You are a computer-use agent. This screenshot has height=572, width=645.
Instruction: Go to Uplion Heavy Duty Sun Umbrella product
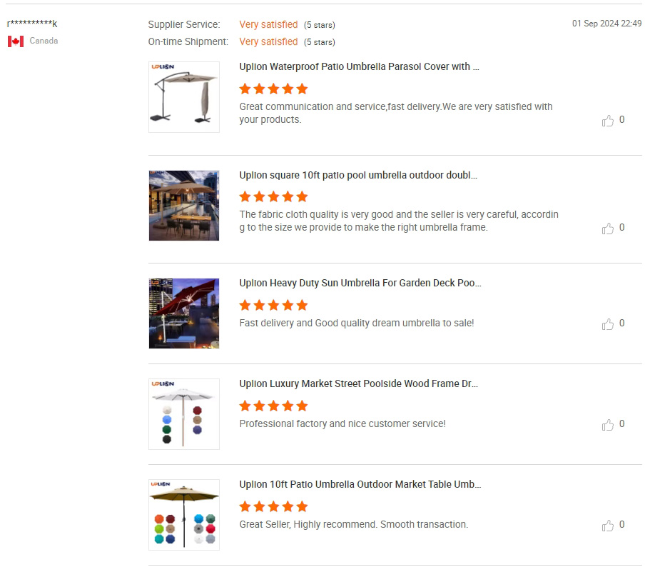tap(360, 283)
